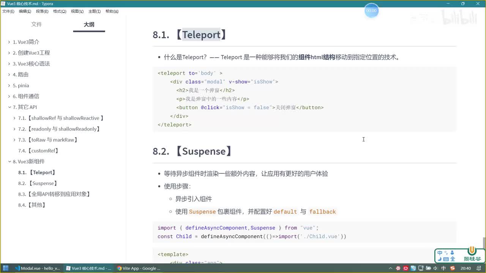
Task: Expand 7.1 shallowRef 与 shallowReactive chevron
Action: [x=14, y=118]
